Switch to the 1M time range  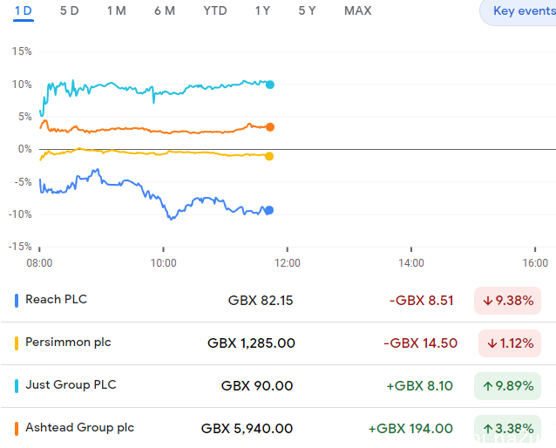click(117, 11)
